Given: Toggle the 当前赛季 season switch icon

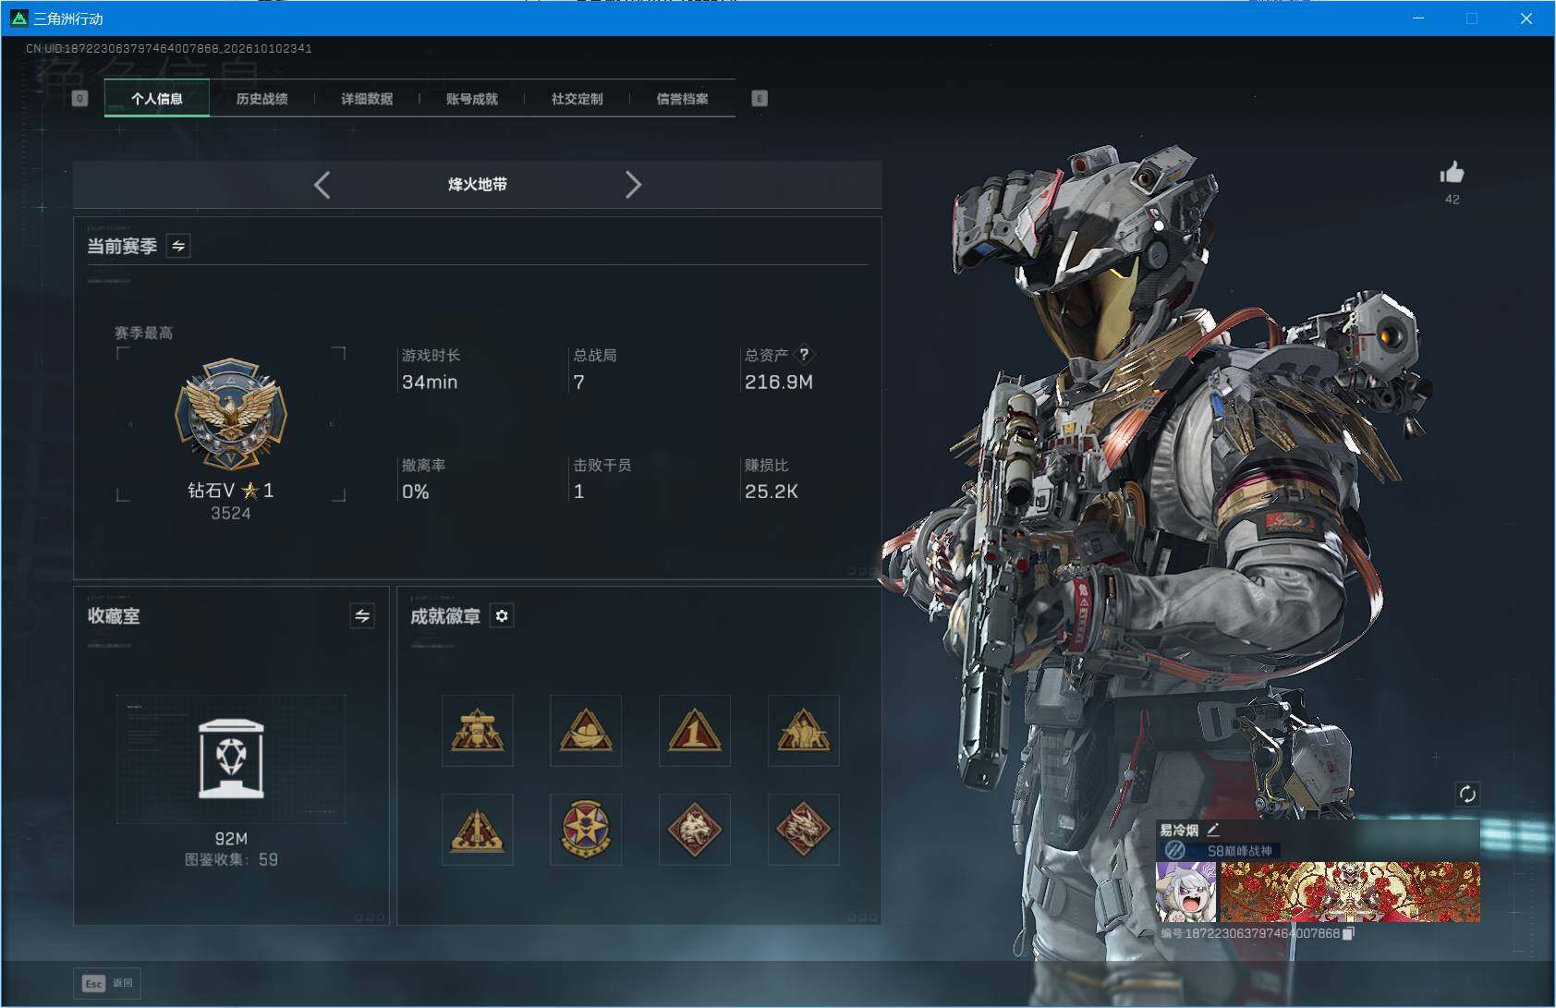Looking at the screenshot, I should [x=178, y=246].
